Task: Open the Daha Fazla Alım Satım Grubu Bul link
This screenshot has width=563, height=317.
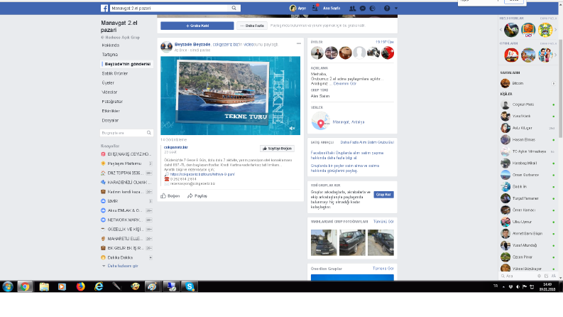Action: pos(367,142)
